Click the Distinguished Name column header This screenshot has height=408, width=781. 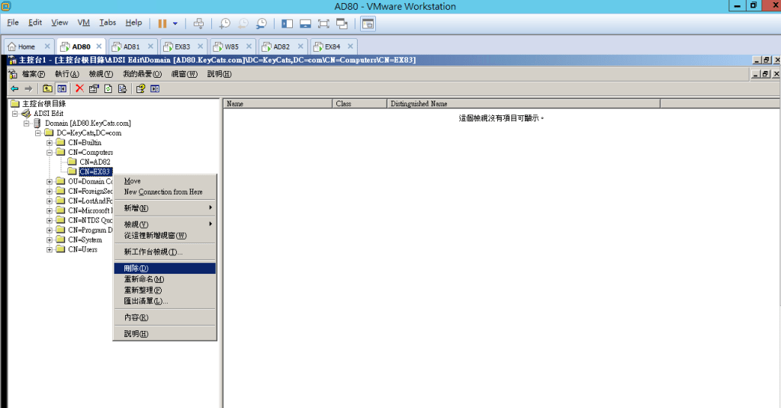418,104
